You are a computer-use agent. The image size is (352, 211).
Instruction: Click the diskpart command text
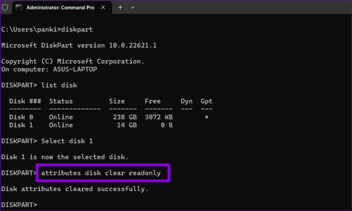(77, 29)
